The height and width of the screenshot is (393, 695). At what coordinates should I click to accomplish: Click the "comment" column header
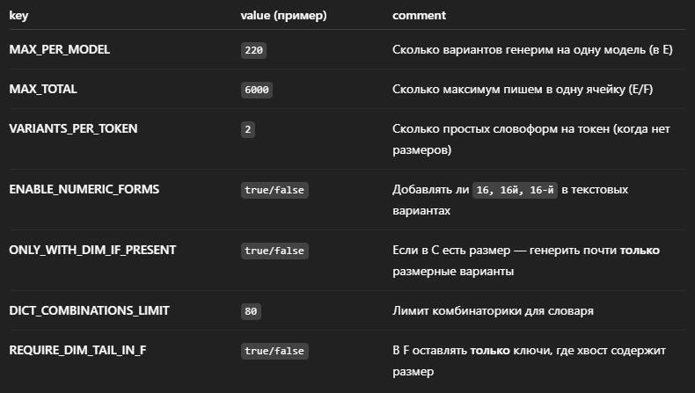point(419,15)
